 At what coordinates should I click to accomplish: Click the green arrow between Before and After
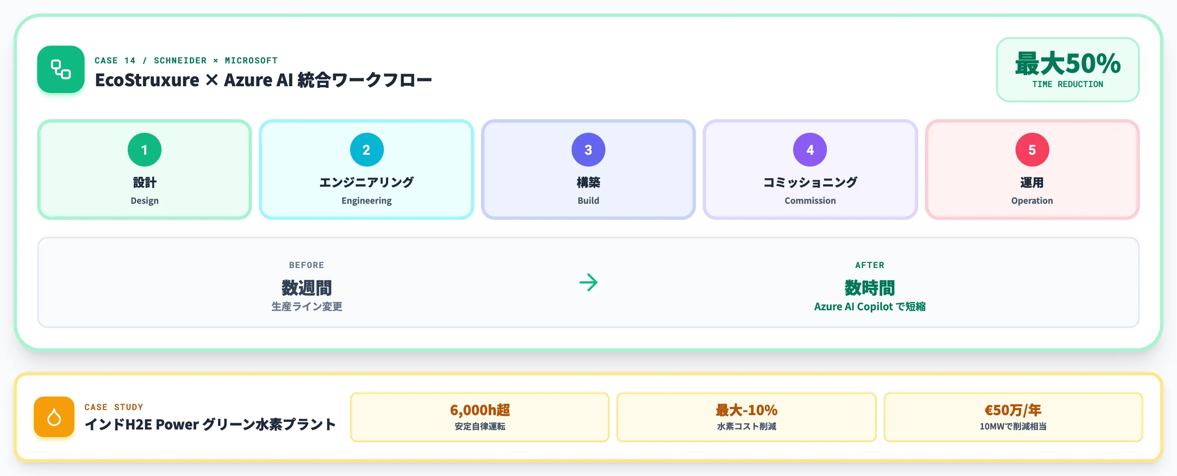(588, 283)
